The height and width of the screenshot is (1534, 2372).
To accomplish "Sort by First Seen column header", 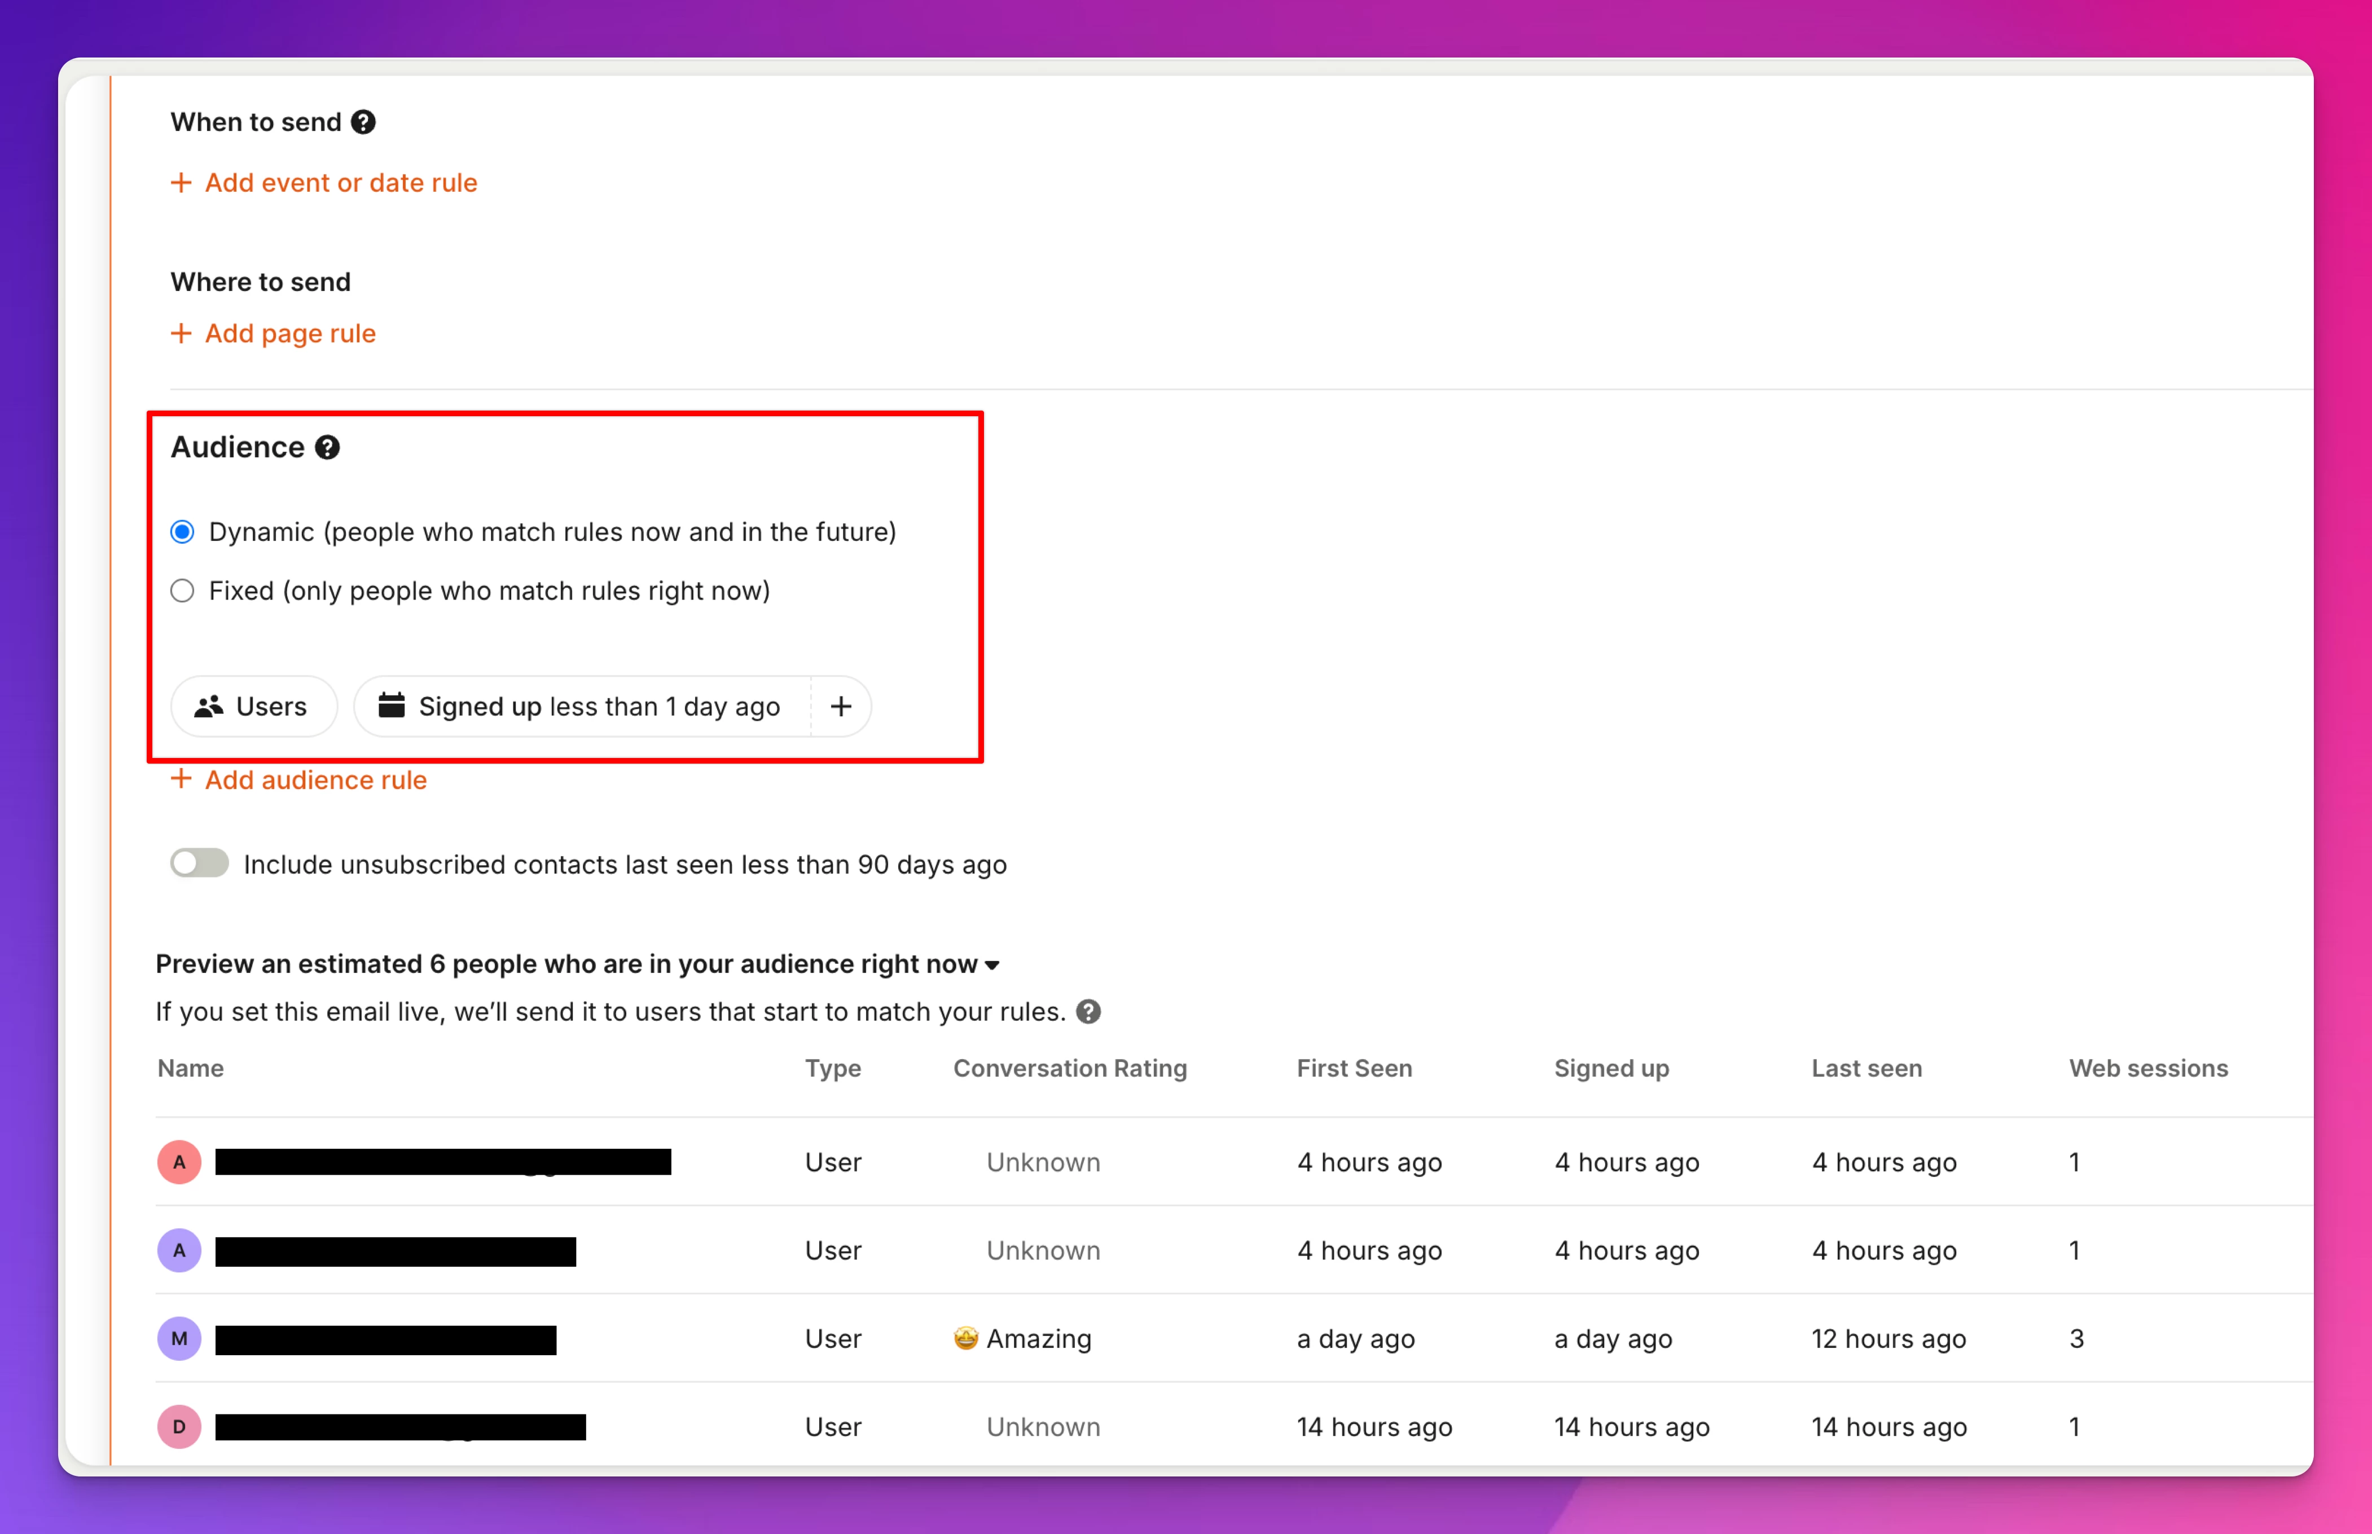I will (1355, 1068).
